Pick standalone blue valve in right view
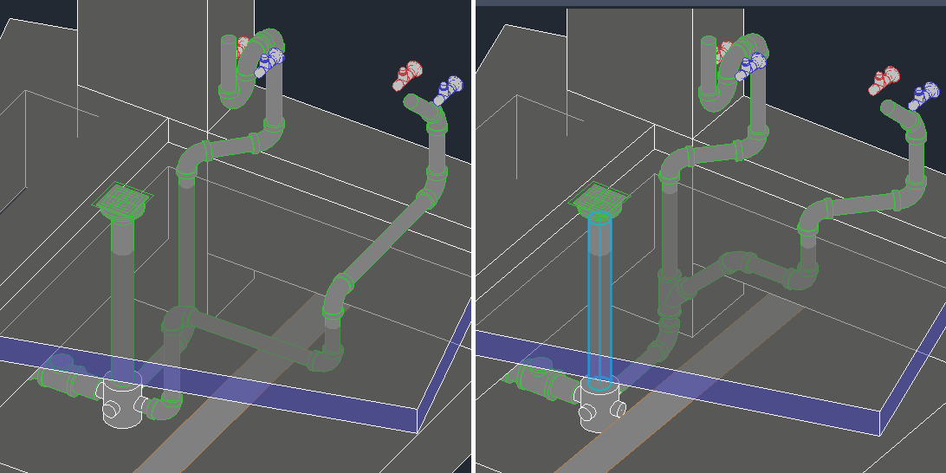The image size is (946, 473). coord(923,96)
